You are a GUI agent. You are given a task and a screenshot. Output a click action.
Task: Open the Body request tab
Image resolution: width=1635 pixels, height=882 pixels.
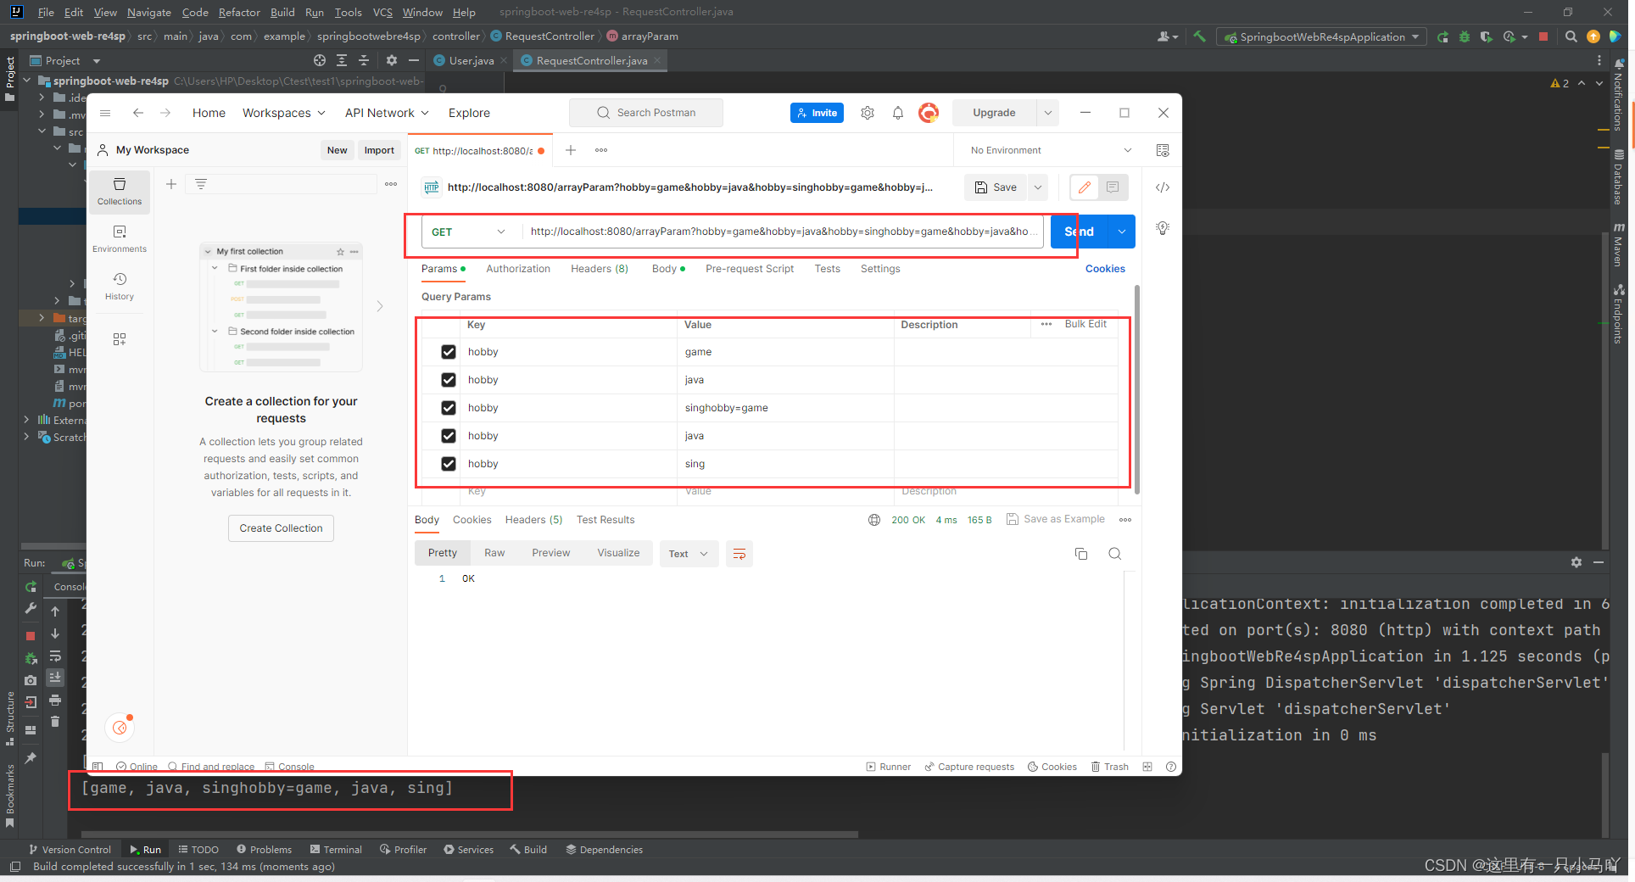(x=668, y=269)
